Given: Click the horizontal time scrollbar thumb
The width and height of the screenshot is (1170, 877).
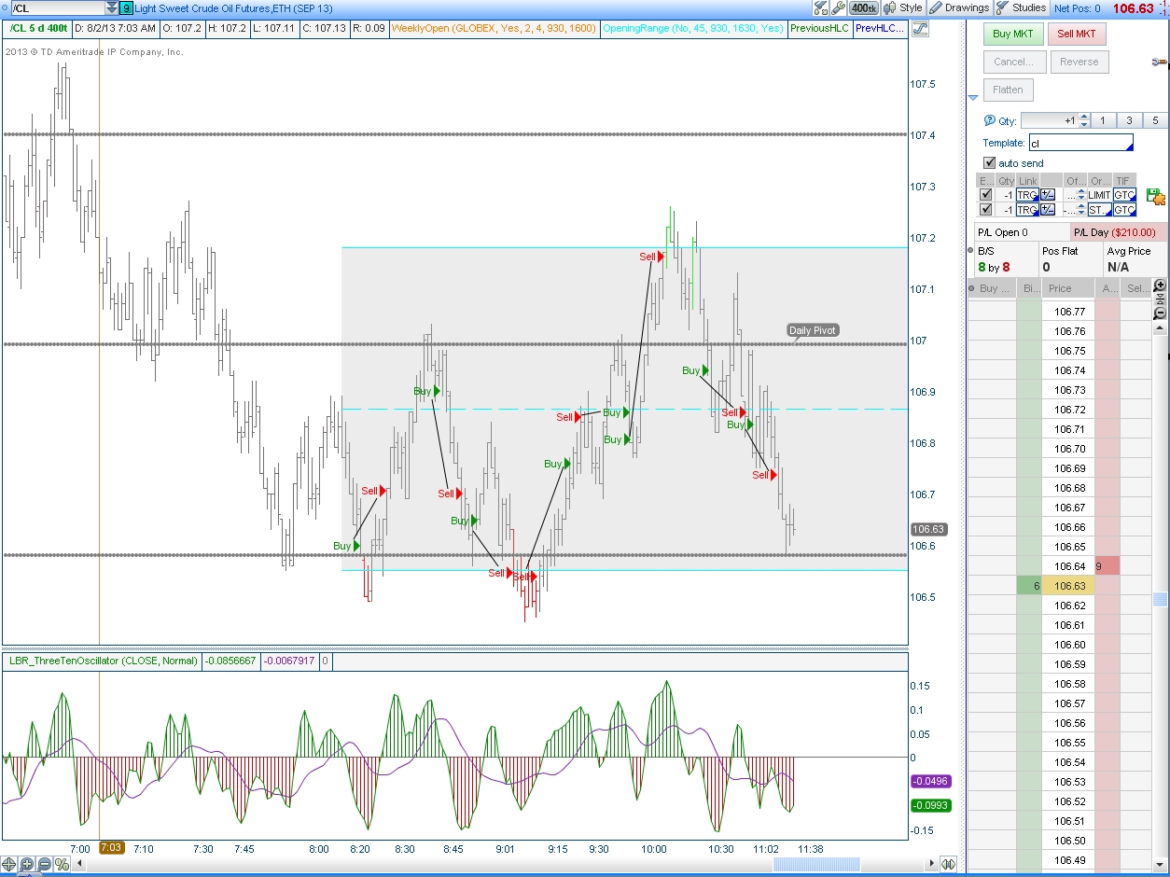Looking at the screenshot, I should click(816, 864).
